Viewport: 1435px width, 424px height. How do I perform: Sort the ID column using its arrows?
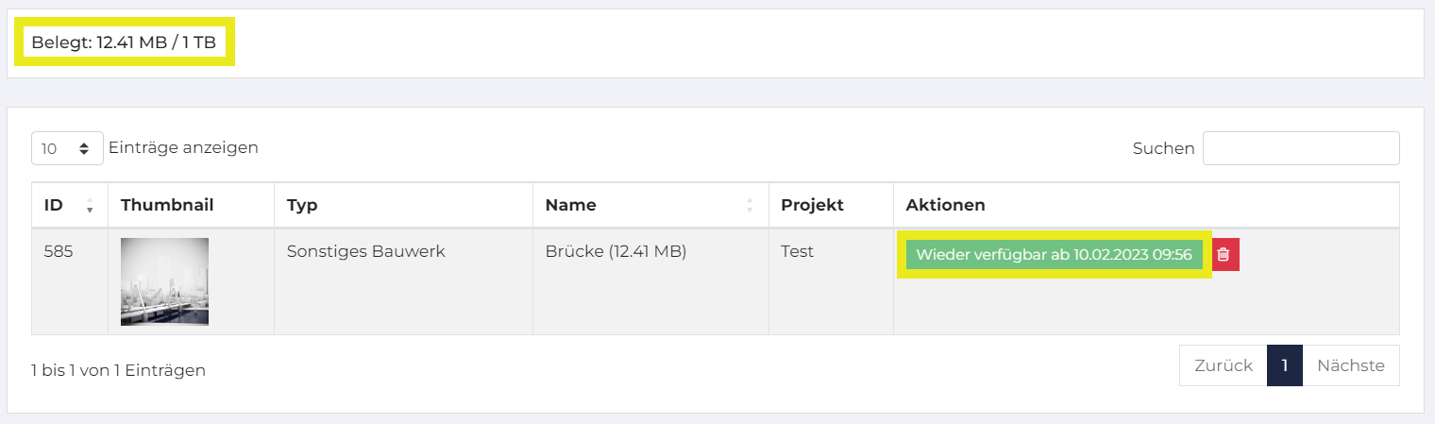tap(90, 205)
